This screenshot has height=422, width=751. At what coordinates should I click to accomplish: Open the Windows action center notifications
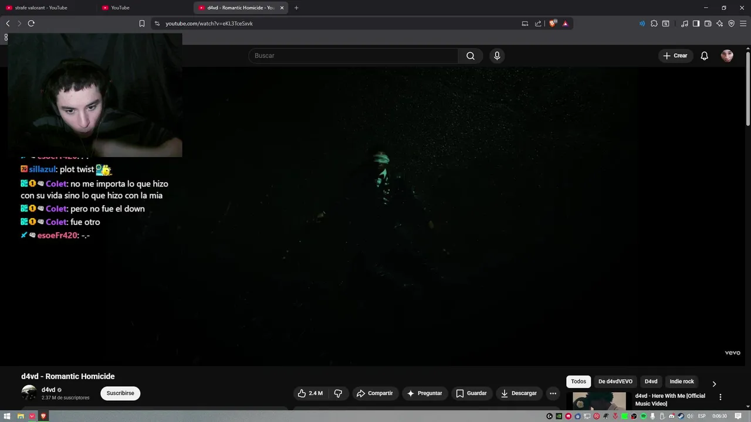(x=738, y=416)
